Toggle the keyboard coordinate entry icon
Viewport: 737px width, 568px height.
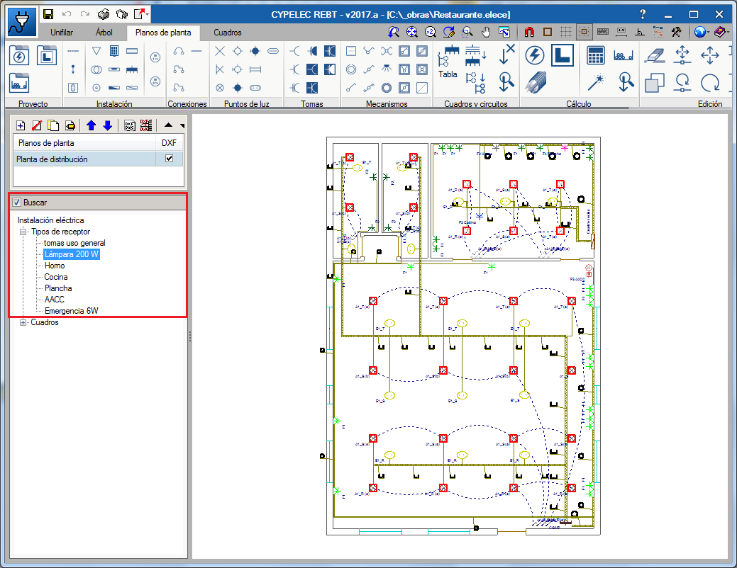[602, 32]
